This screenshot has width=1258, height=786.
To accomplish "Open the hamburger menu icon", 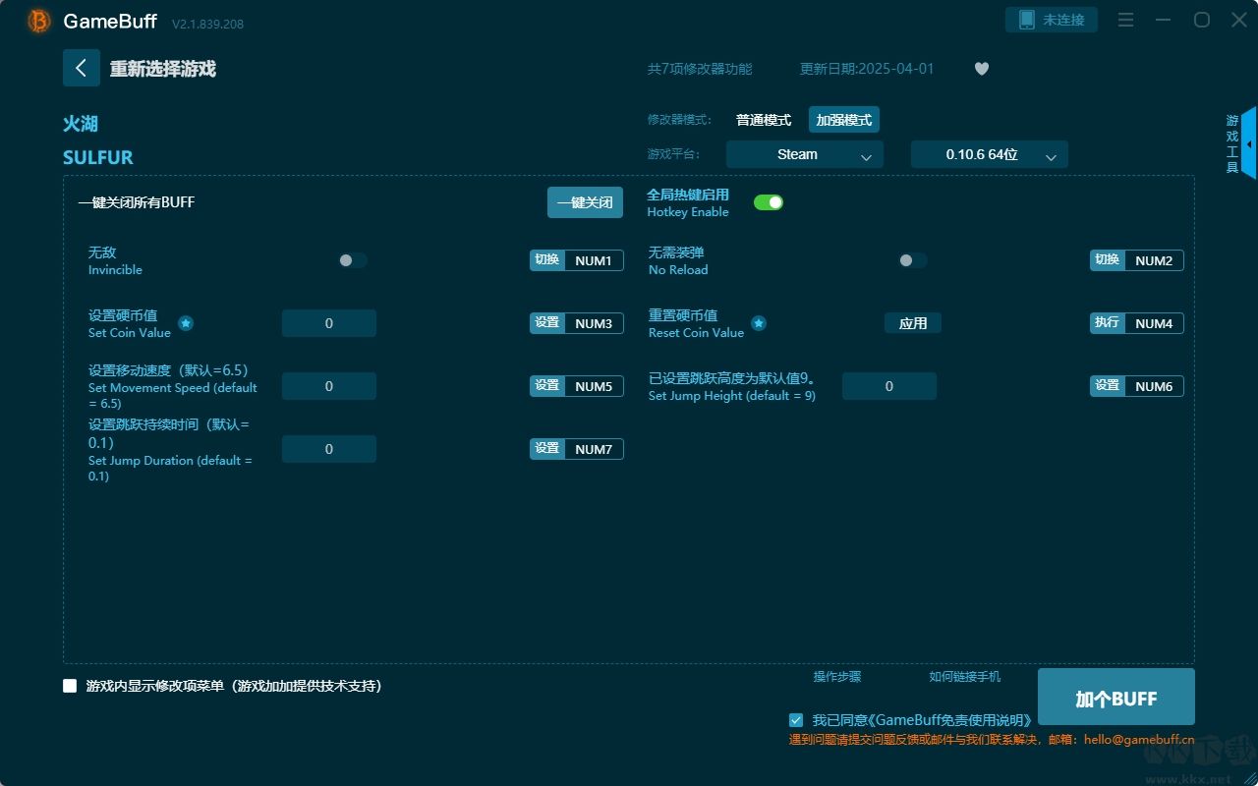I will point(1126,20).
